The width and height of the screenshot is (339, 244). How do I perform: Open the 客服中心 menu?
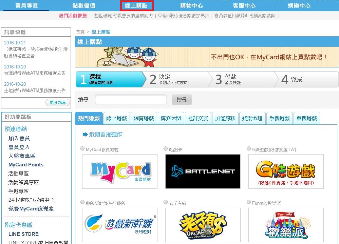244,5
